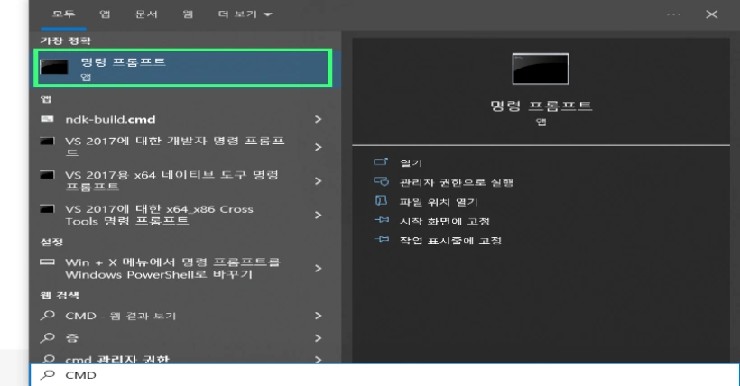Open the 더 보기 dropdown
The image size is (740, 386).
245,14
